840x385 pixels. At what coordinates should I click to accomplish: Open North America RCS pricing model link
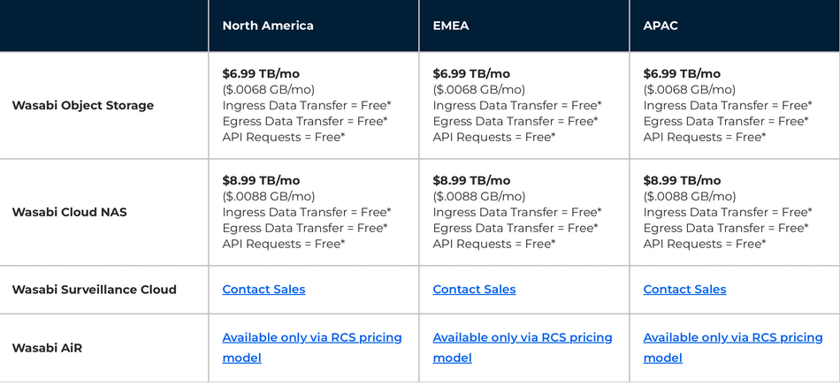311,338
